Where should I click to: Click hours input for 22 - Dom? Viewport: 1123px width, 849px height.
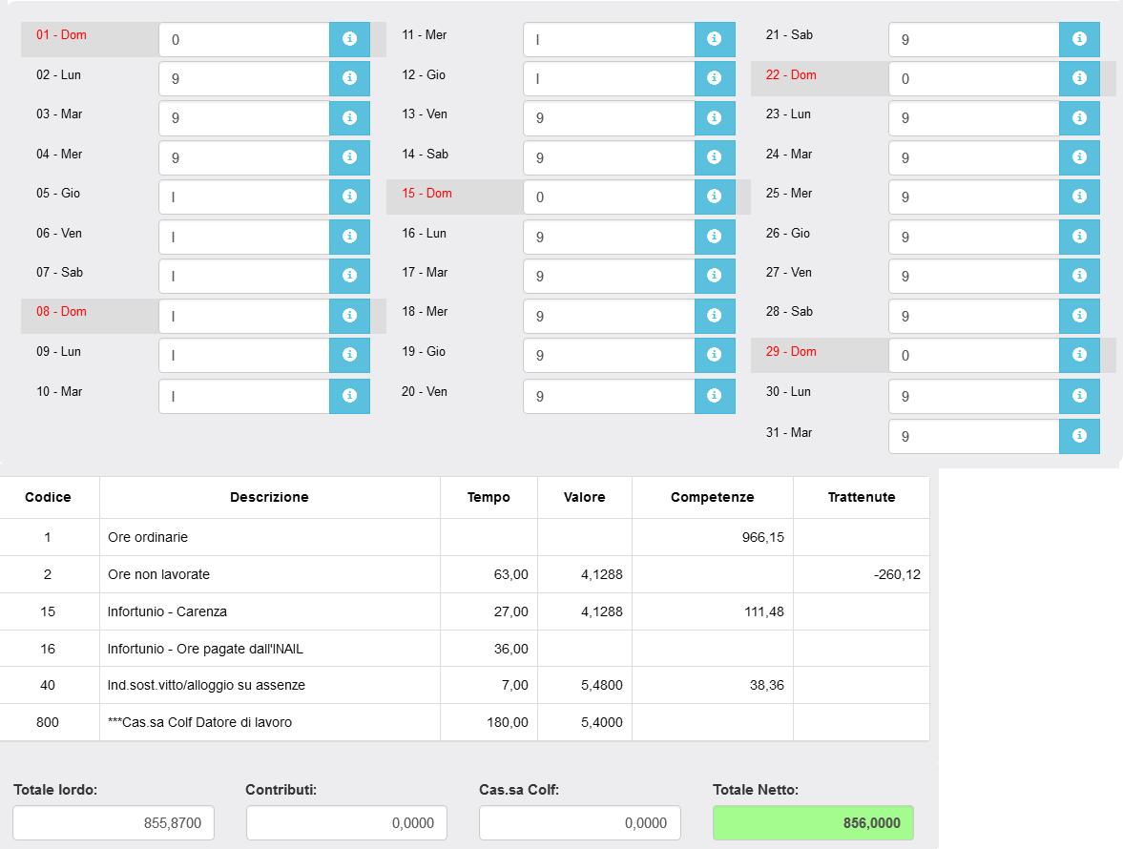[x=973, y=79]
